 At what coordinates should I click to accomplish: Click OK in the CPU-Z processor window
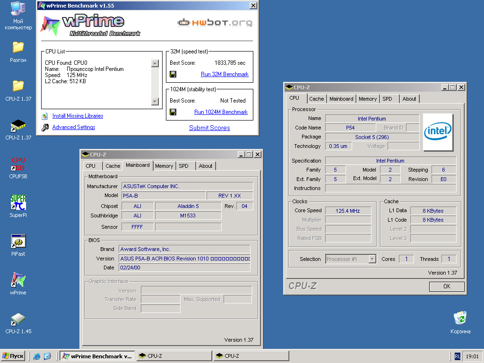coord(447,286)
